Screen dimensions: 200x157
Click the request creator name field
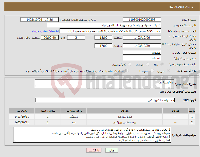[x=110, y=31]
